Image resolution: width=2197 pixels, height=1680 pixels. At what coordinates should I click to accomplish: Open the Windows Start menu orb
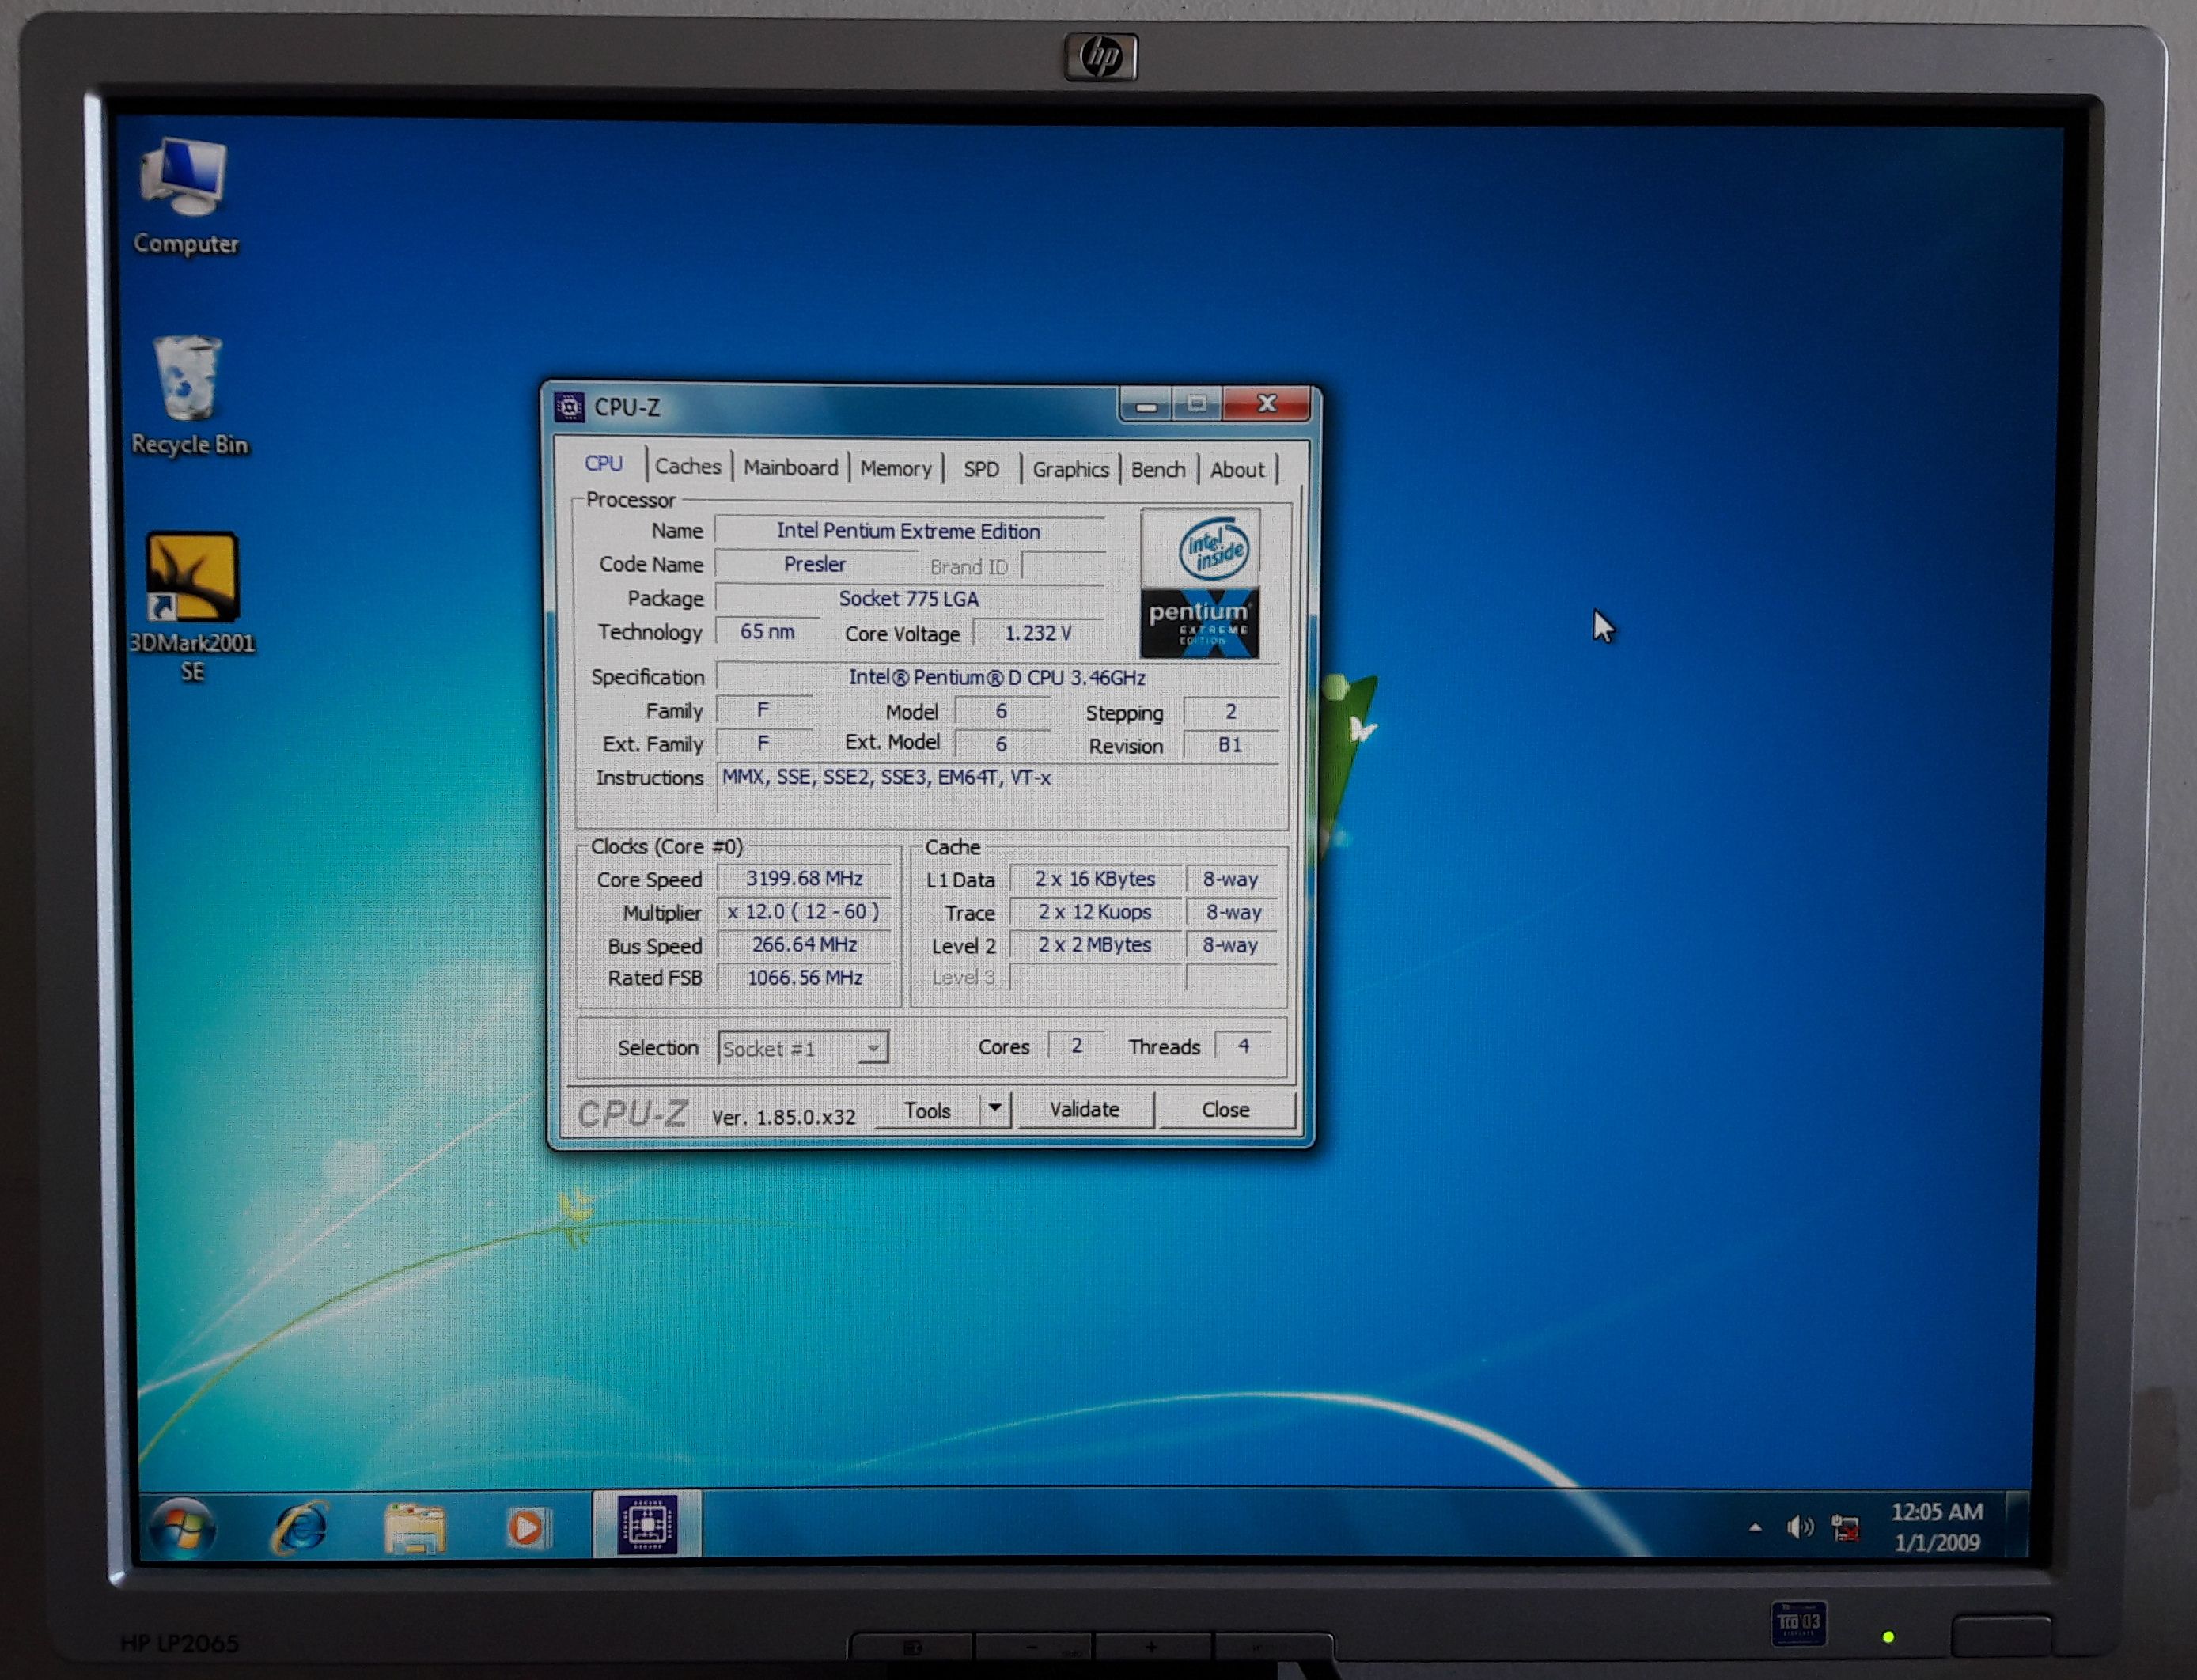pyautogui.click(x=182, y=1528)
